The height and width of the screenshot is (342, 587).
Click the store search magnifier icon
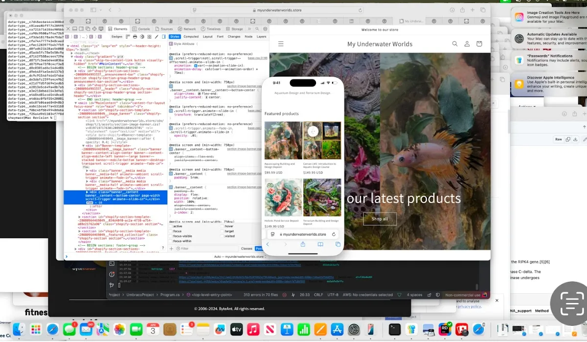coord(455,44)
